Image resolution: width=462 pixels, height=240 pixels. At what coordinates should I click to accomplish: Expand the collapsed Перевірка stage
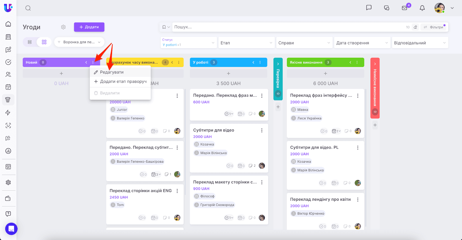pyautogui.click(x=278, y=64)
